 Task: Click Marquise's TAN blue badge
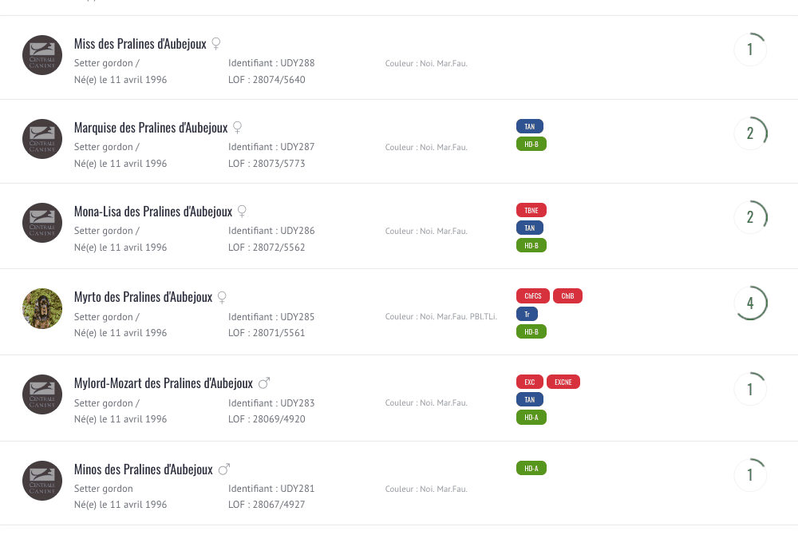(x=530, y=126)
